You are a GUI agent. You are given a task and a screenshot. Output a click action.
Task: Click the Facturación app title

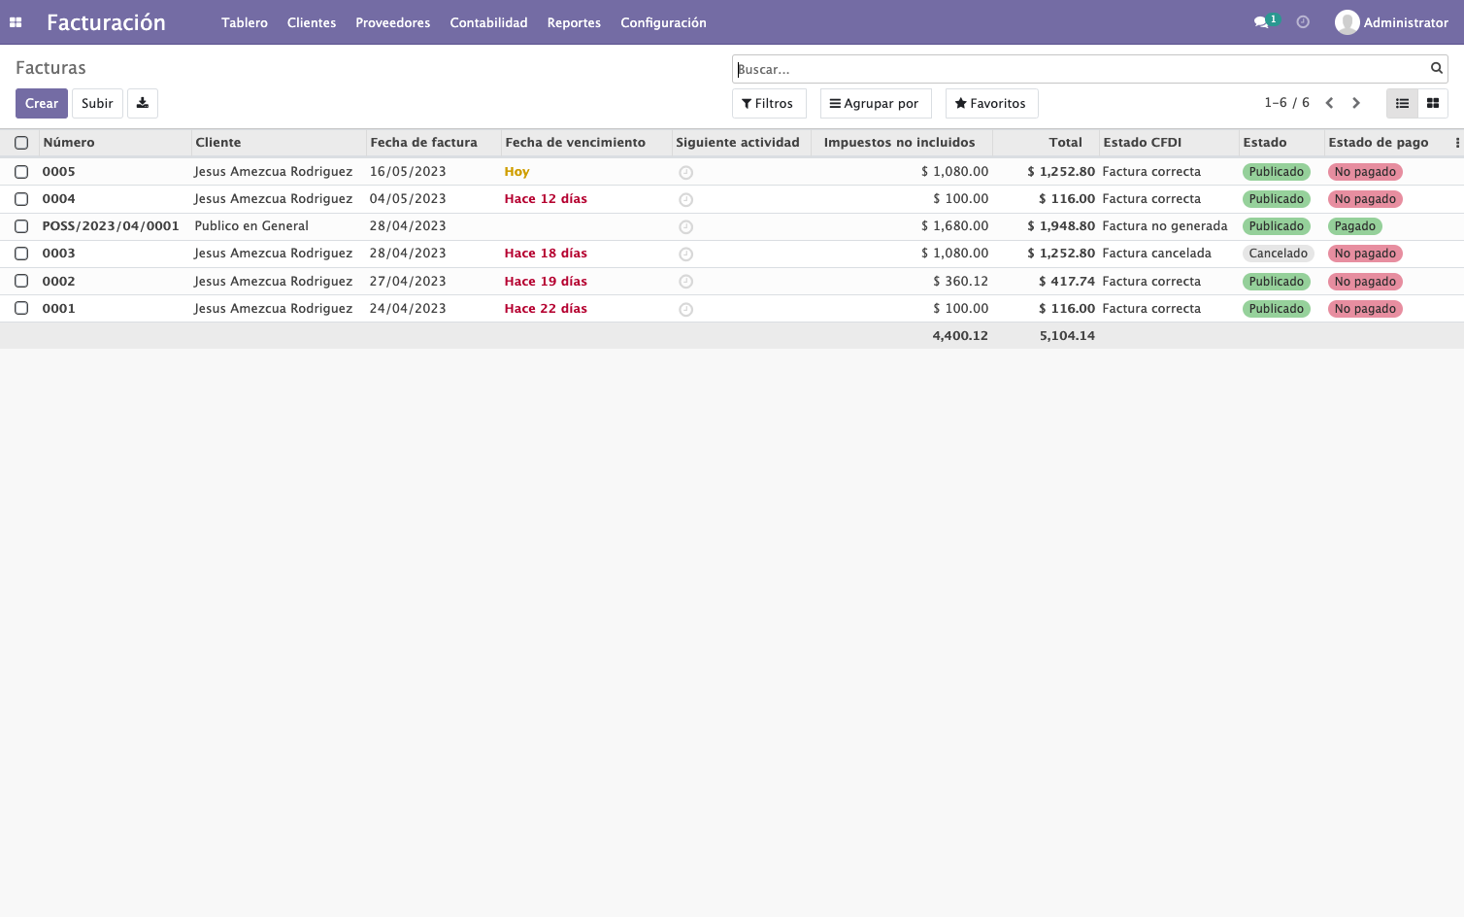[x=106, y=22]
